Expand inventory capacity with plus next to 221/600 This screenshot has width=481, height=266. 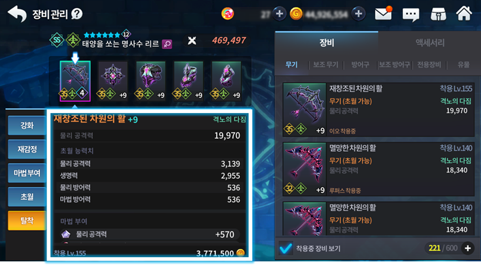pyautogui.click(x=467, y=248)
